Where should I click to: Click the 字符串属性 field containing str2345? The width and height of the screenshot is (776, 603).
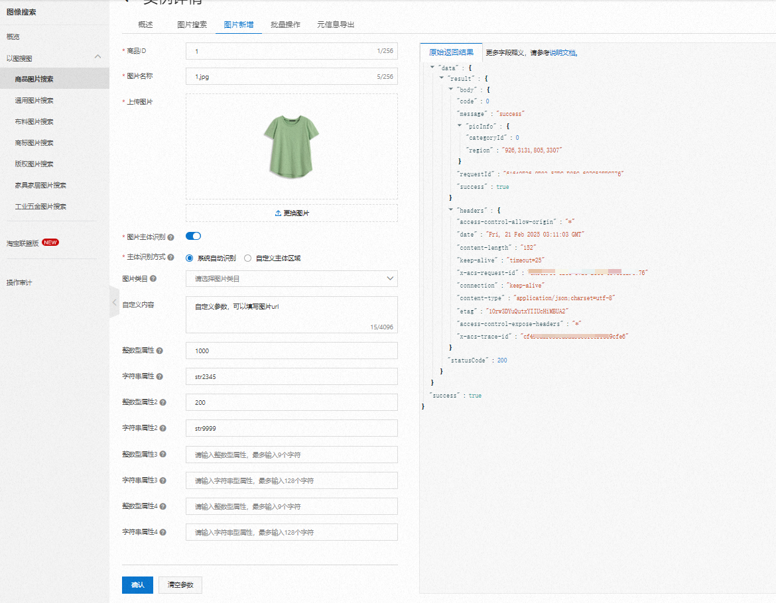(x=291, y=376)
